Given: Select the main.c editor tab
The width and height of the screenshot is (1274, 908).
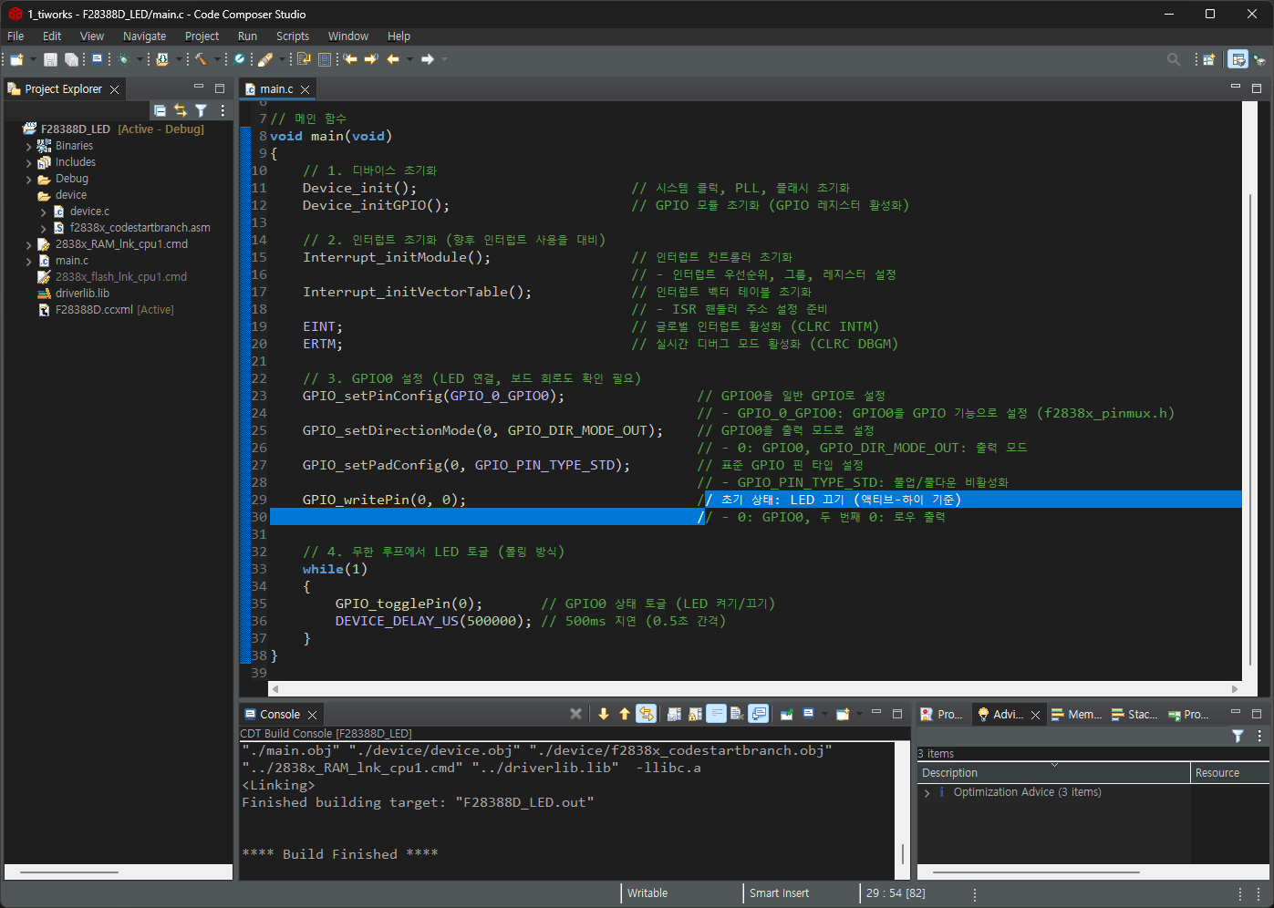Looking at the screenshot, I should point(276,89).
